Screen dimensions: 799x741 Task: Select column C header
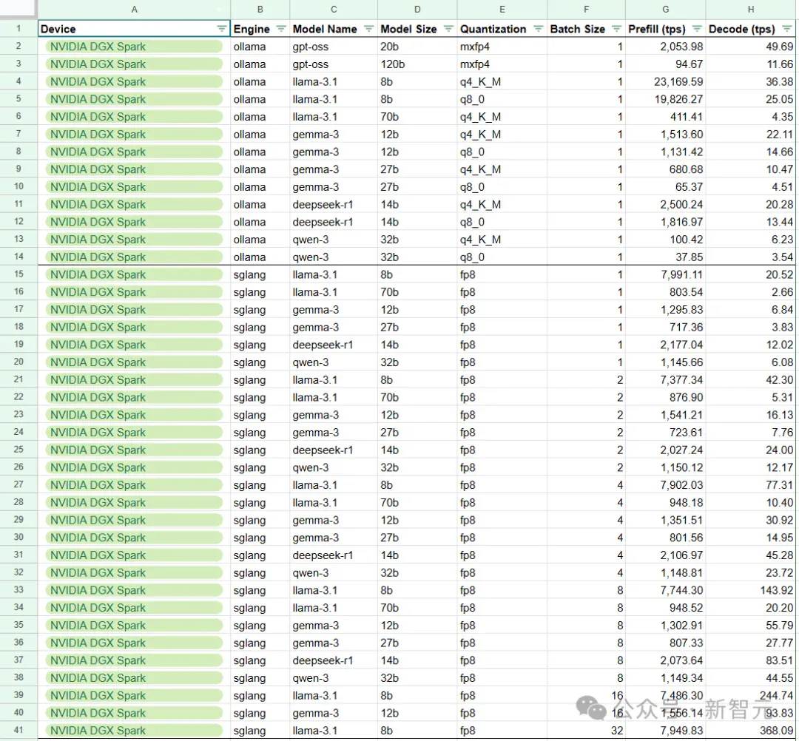pyautogui.click(x=333, y=9)
